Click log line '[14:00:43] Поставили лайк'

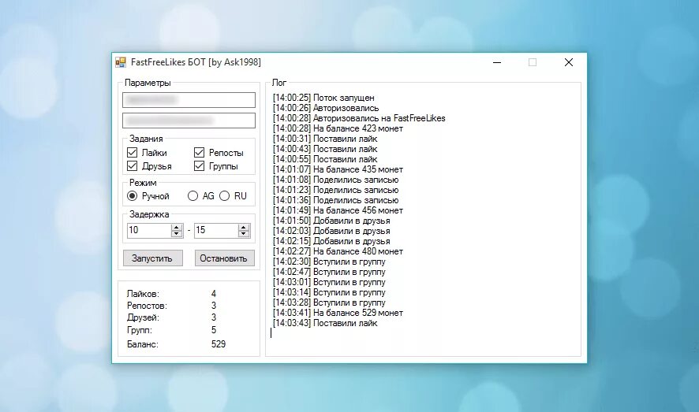point(325,149)
